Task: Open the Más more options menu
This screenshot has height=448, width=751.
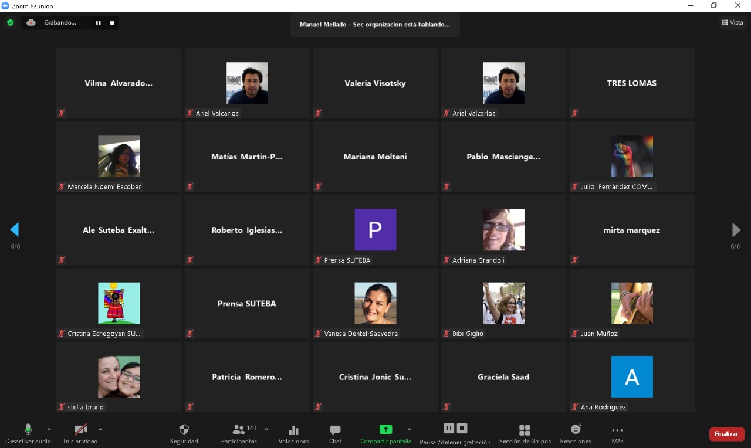Action: pos(617,430)
